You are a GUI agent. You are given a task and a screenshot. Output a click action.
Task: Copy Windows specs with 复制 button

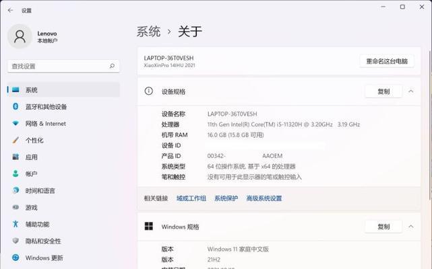(x=383, y=227)
